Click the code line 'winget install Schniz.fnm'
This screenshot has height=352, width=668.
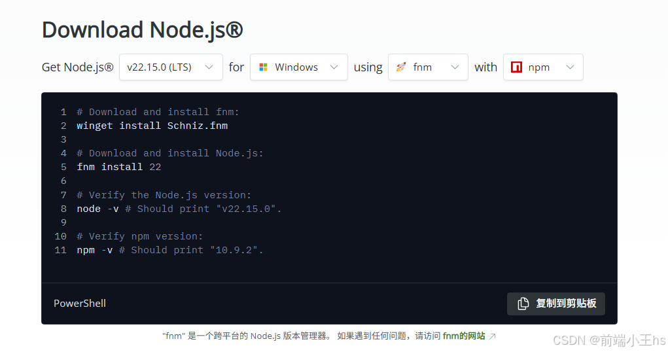click(x=152, y=126)
